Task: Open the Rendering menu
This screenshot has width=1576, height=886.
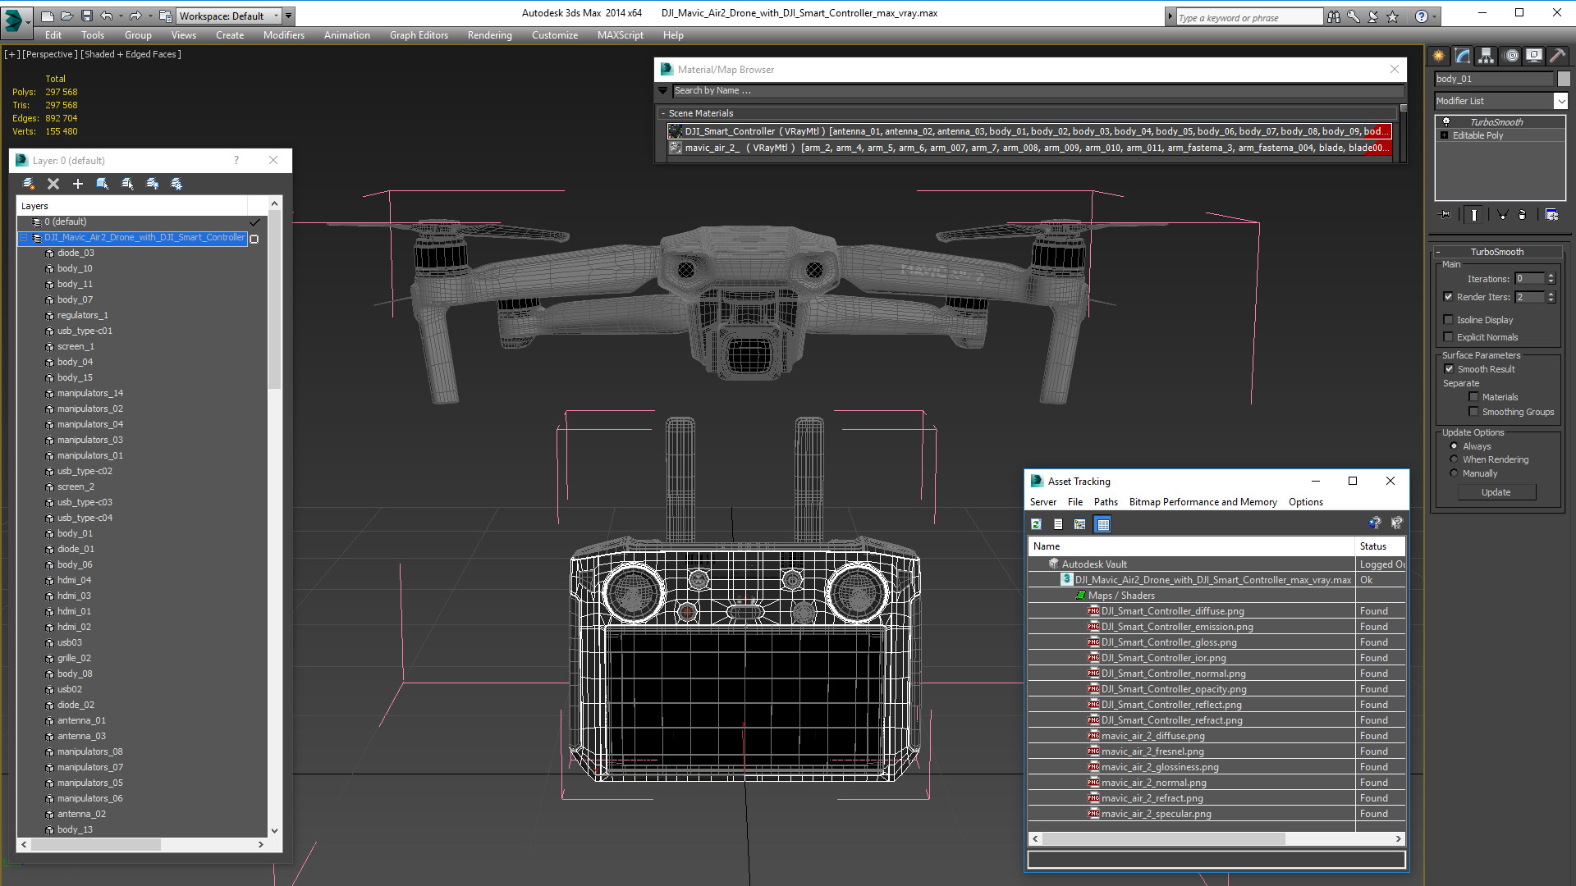Action: [x=489, y=35]
